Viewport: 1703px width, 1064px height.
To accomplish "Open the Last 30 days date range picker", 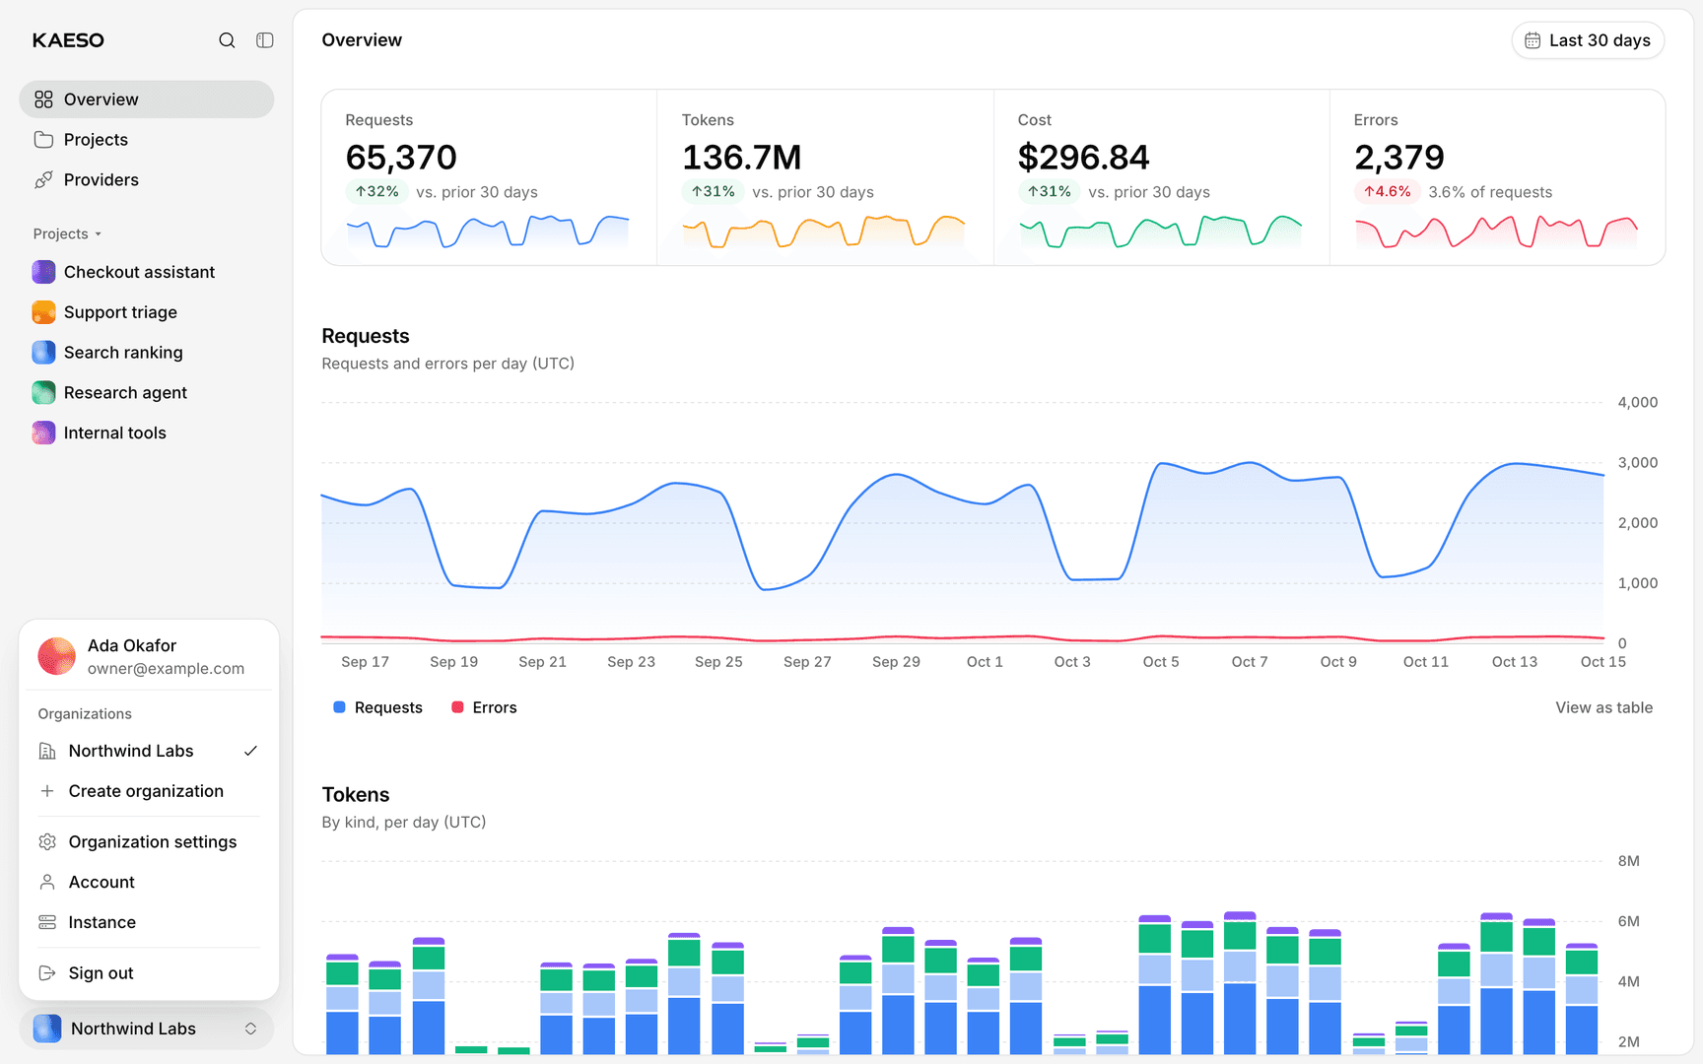I will pos(1588,40).
